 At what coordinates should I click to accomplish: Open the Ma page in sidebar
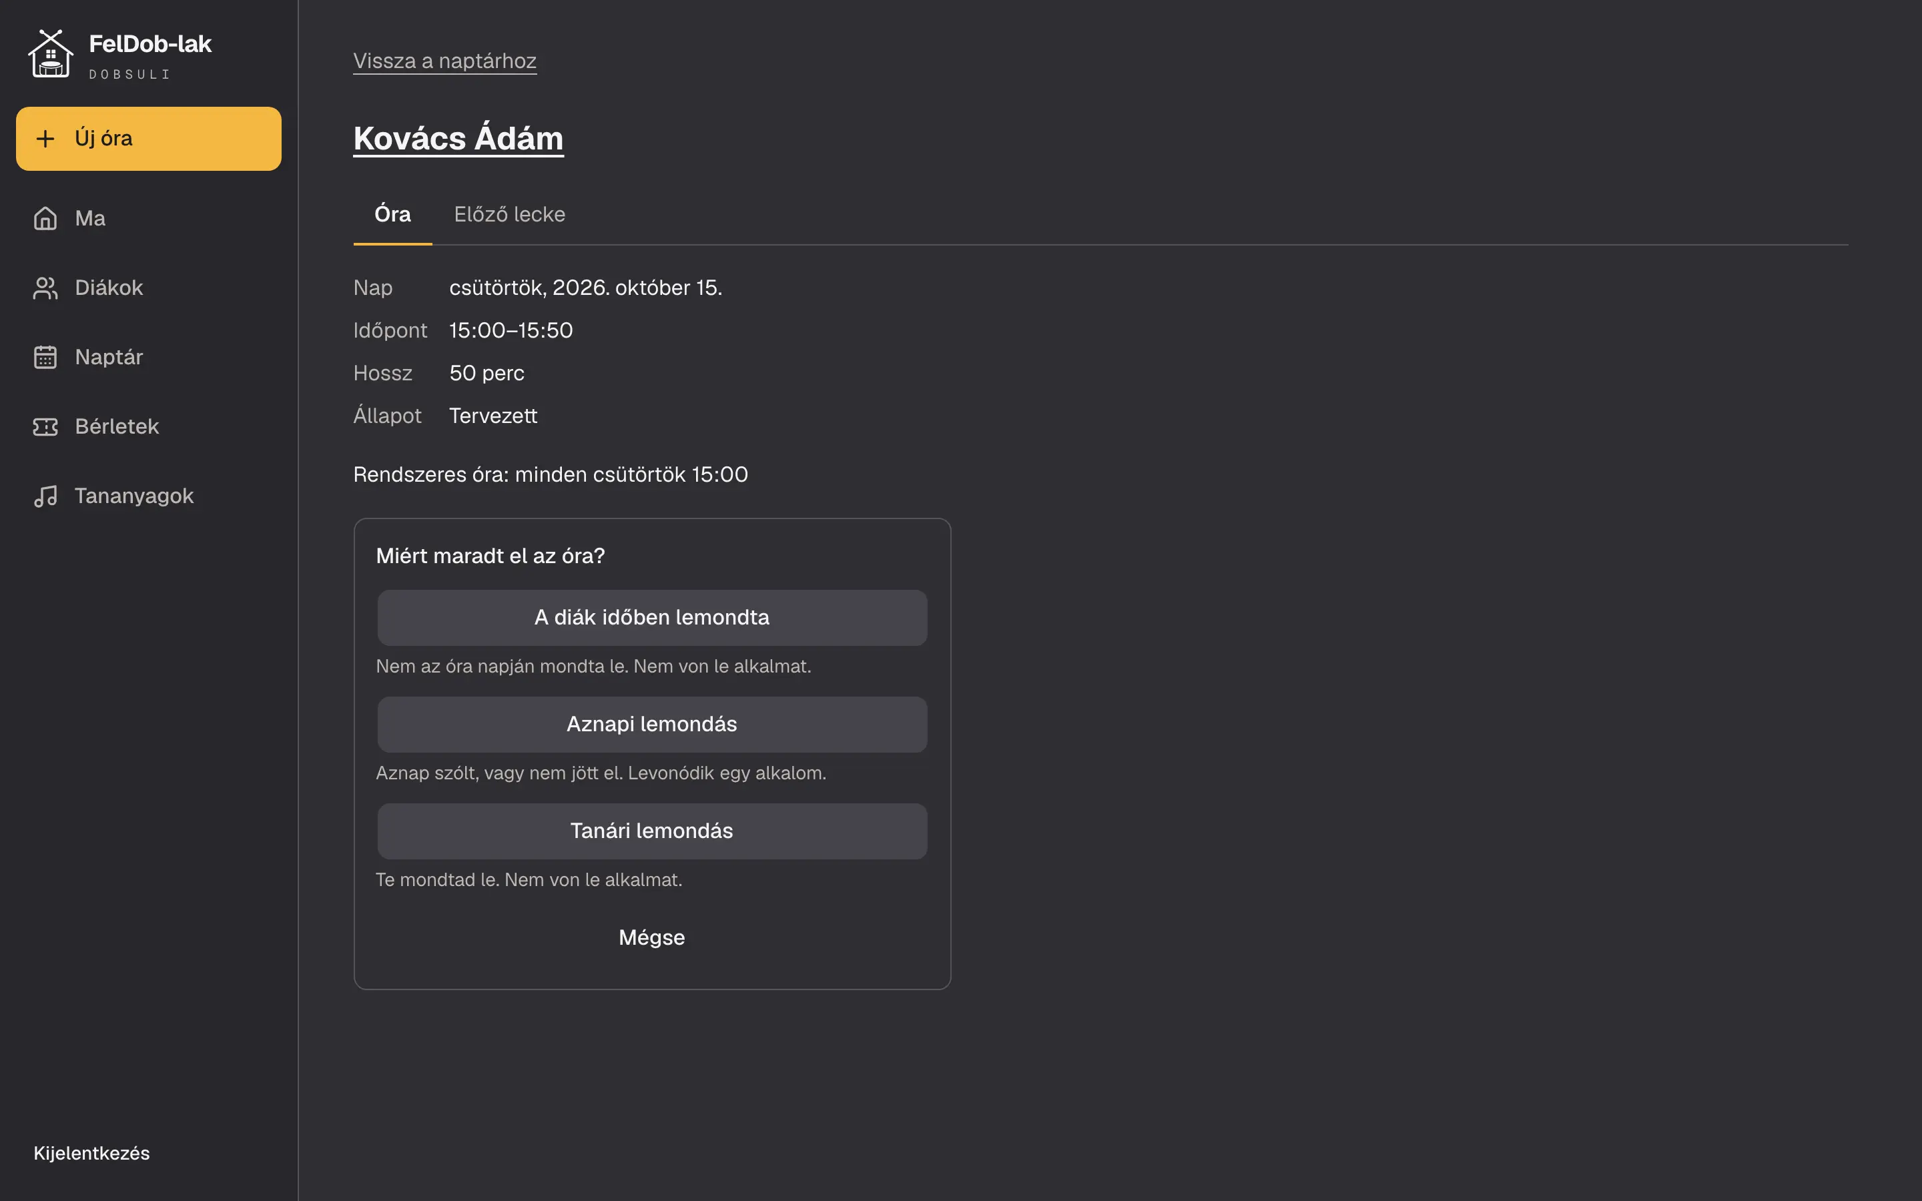[x=149, y=218]
